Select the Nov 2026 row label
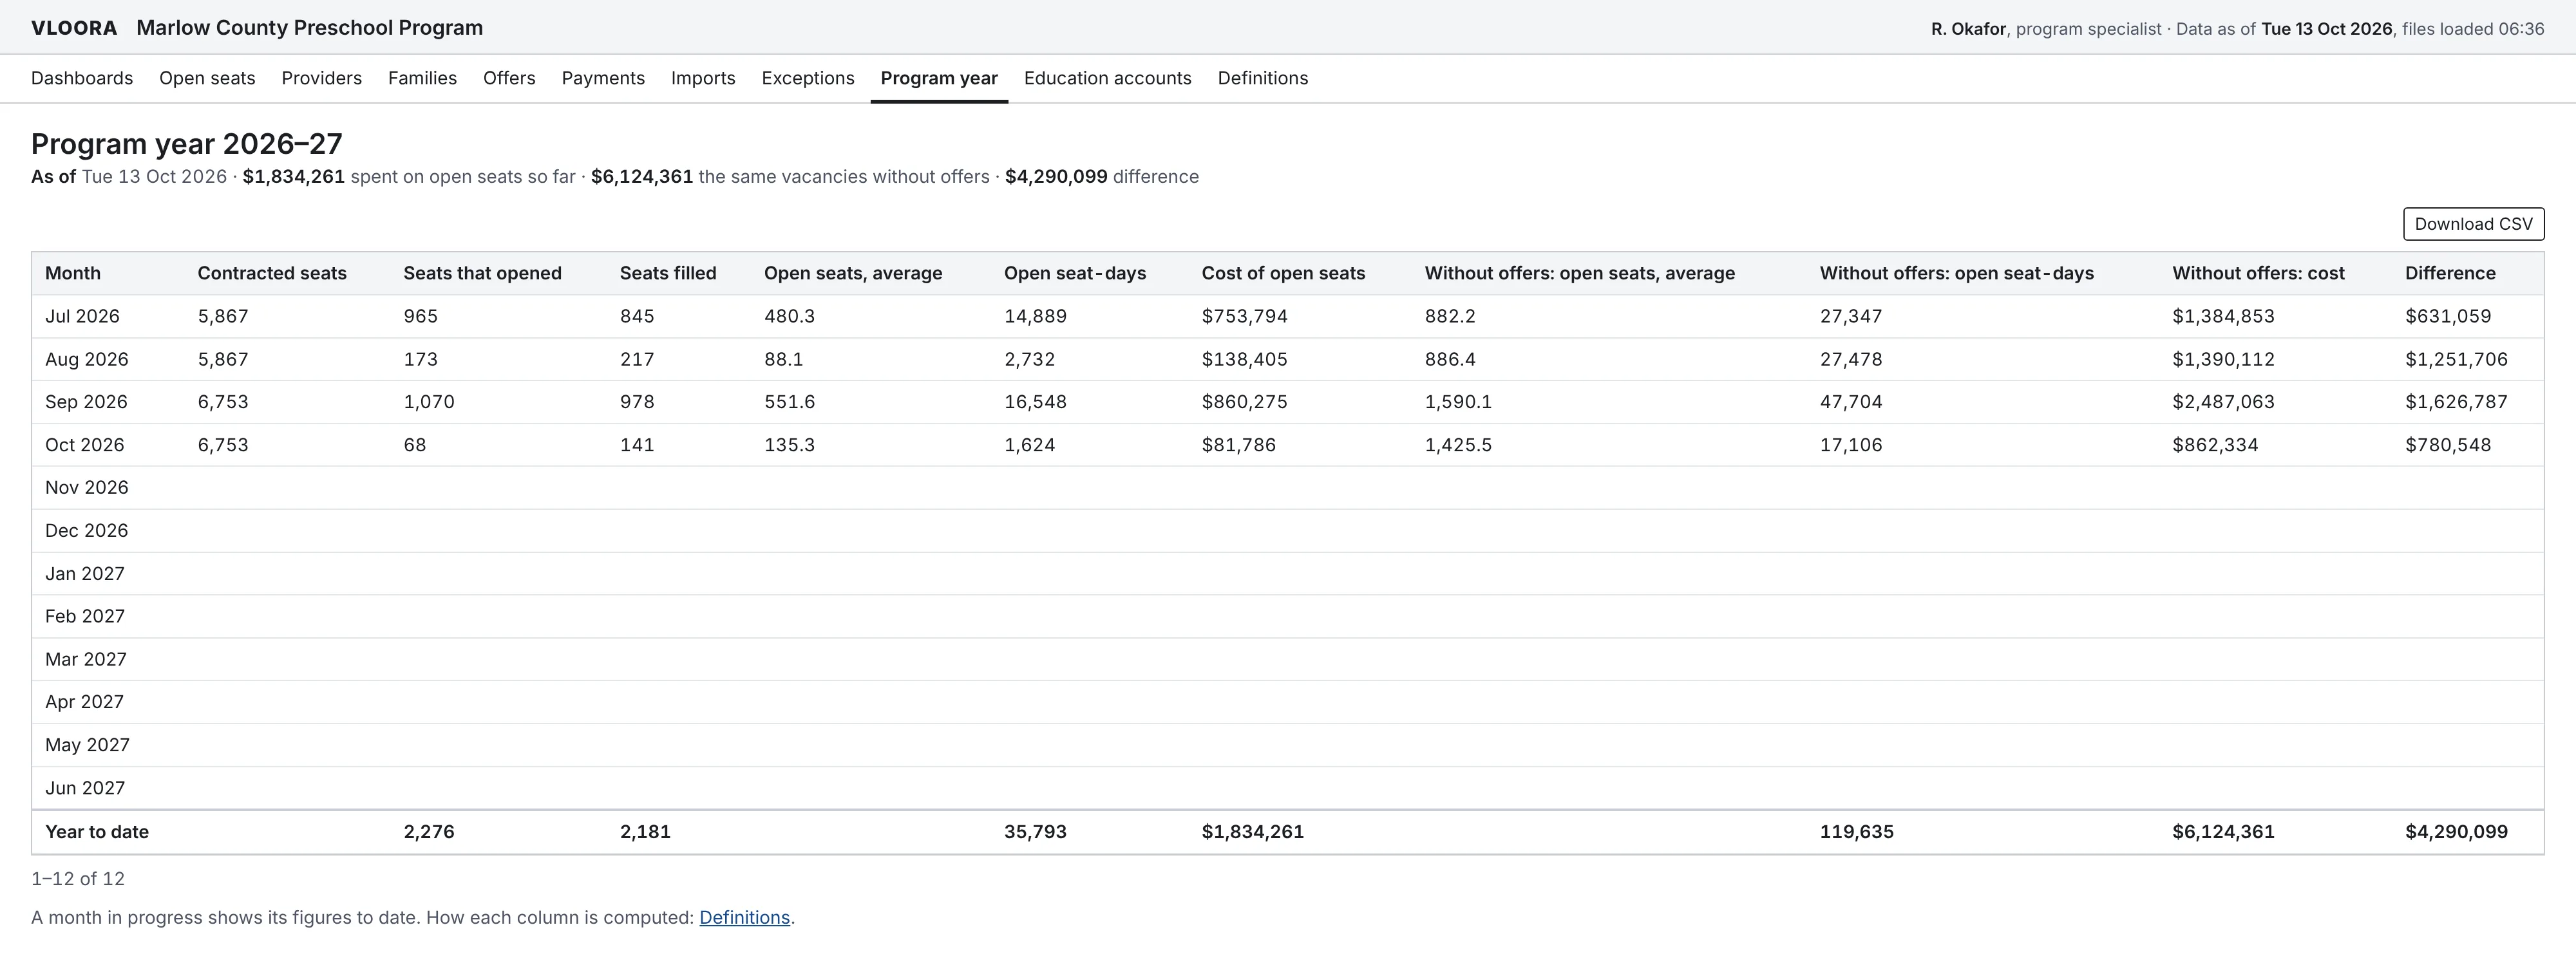Viewport: 2576px width, 963px height. 87,487
